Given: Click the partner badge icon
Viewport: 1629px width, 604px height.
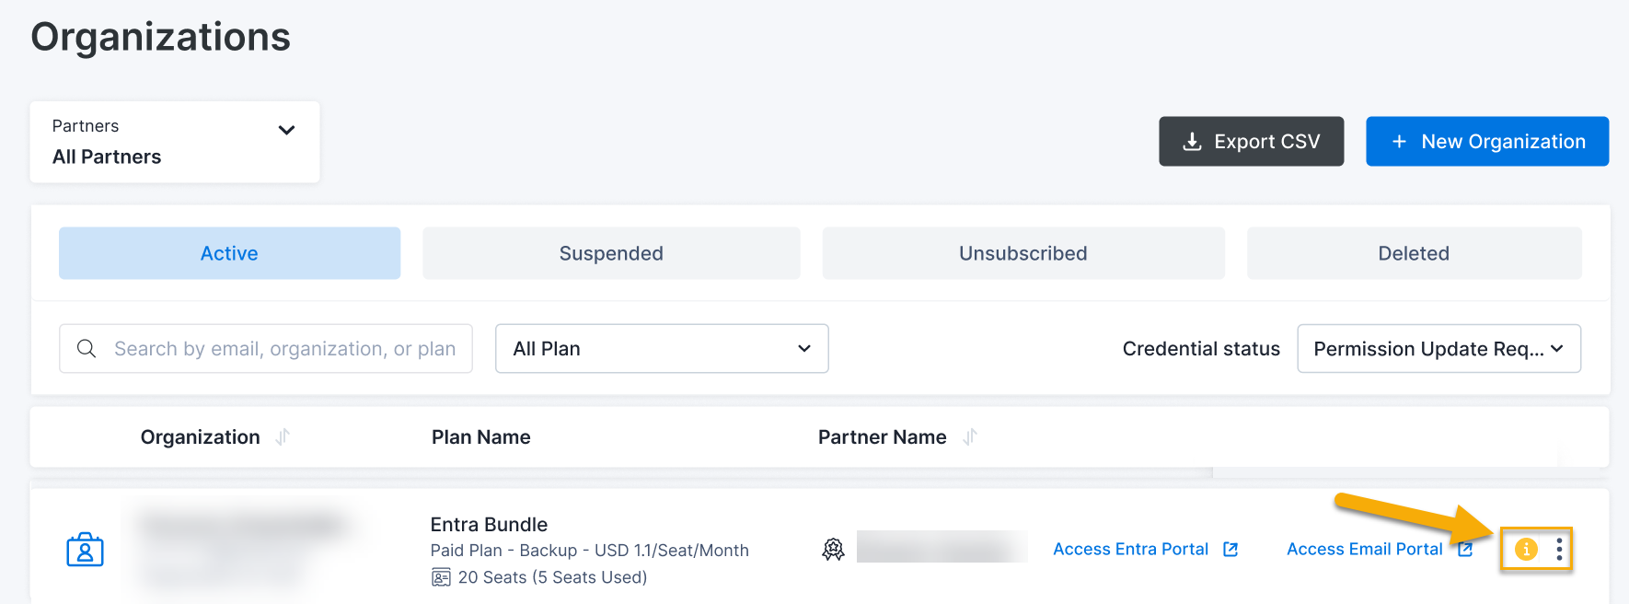Looking at the screenshot, I should point(833,550).
